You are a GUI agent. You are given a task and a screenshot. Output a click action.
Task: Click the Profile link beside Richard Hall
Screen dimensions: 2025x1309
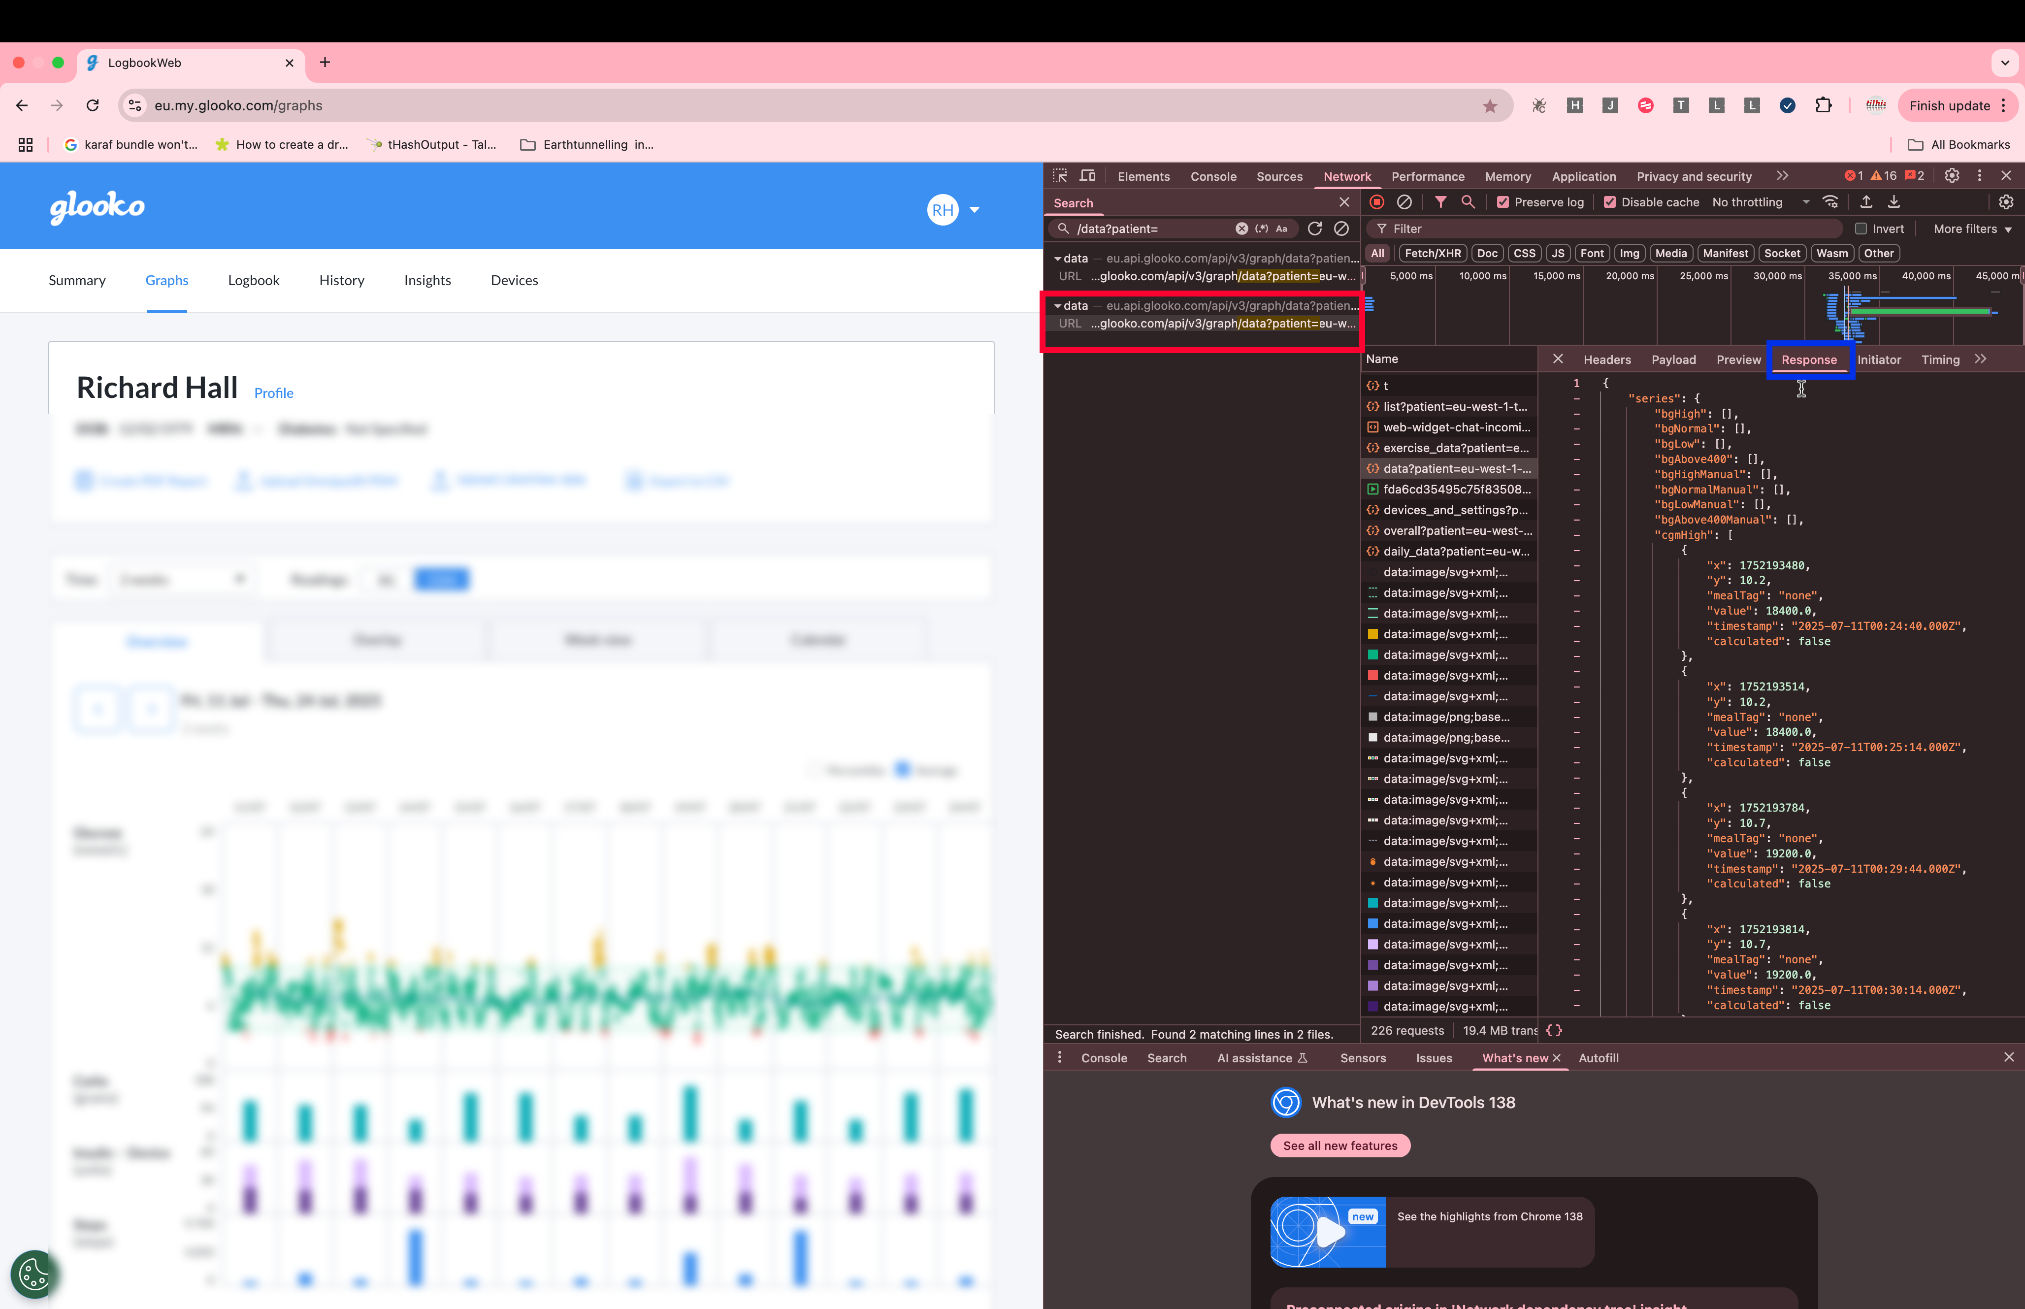click(x=274, y=393)
